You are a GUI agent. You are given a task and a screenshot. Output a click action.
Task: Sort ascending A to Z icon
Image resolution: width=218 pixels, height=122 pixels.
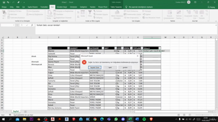[78, 13]
